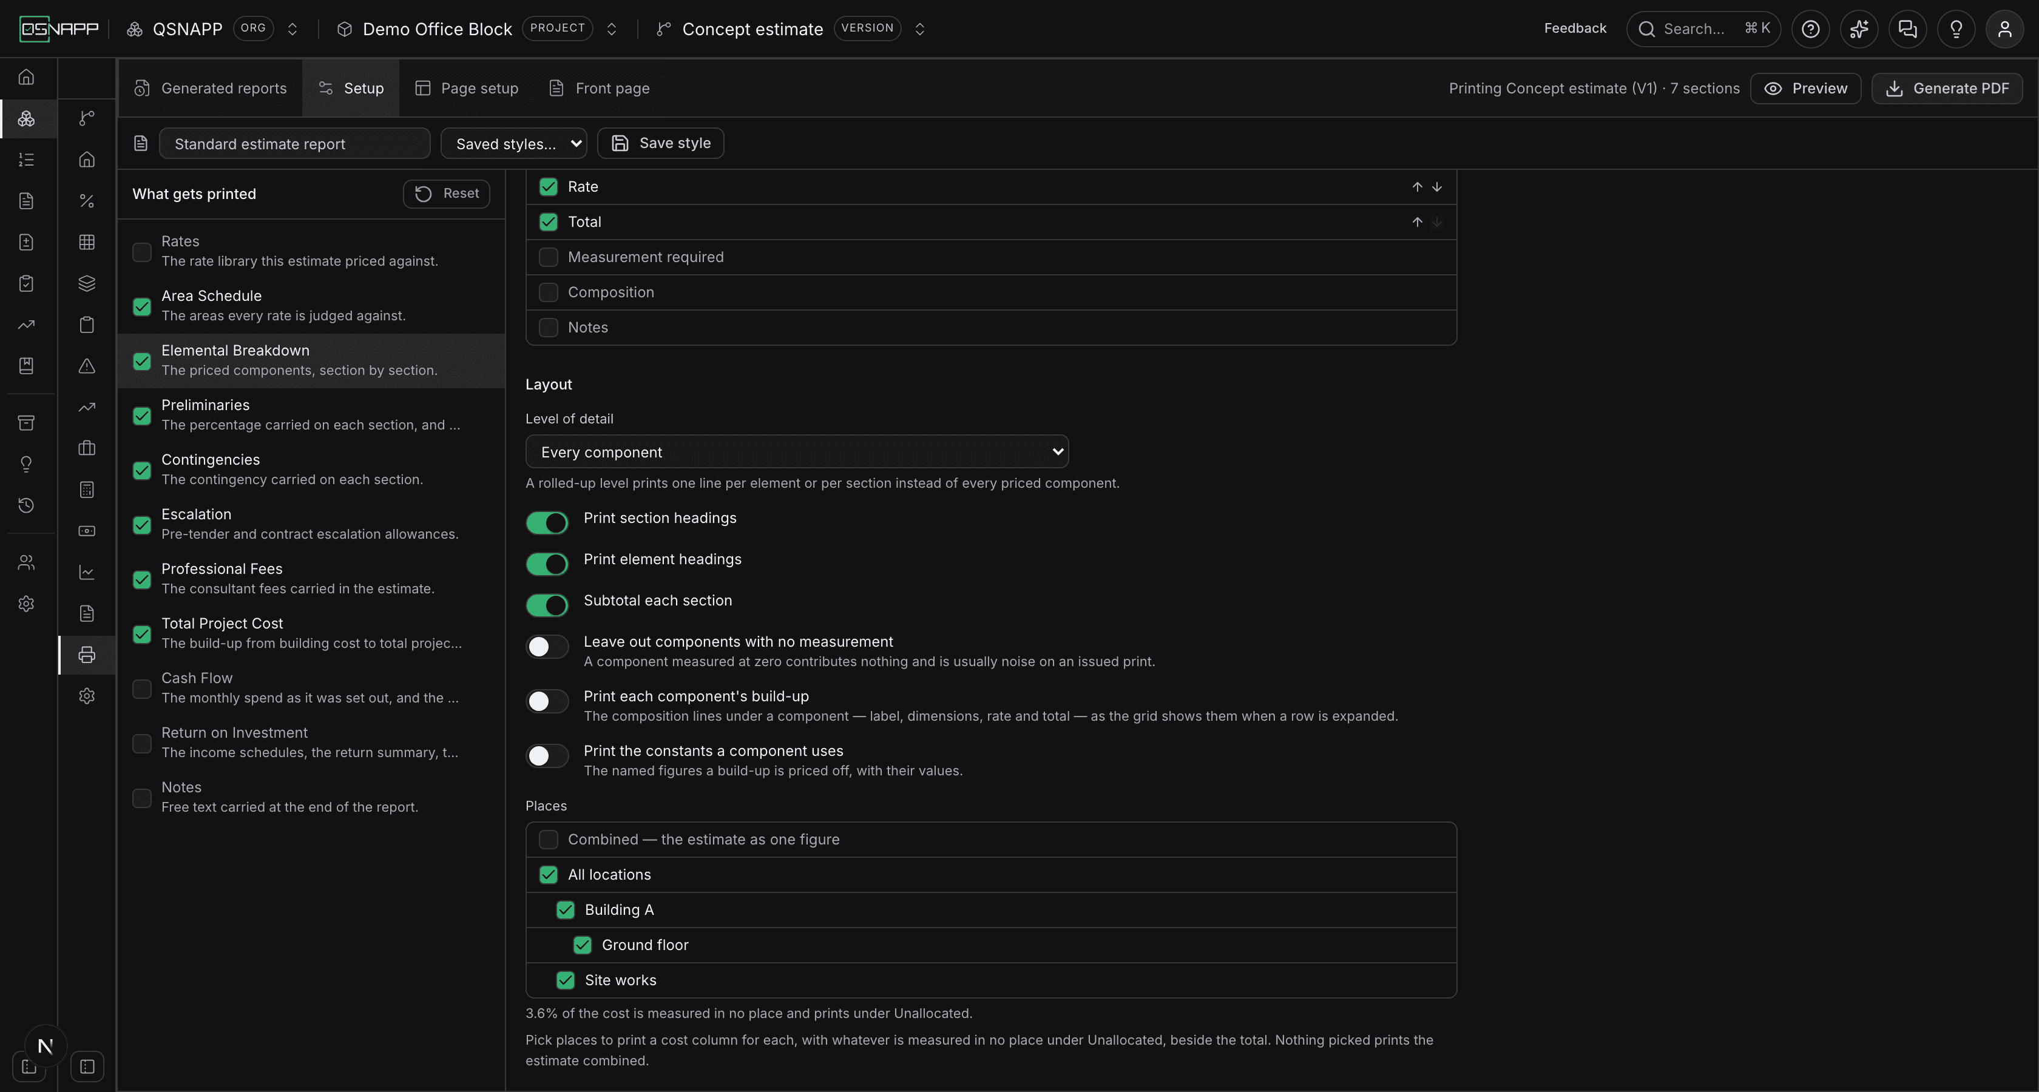Open the archive box sidebar icon

point(26,423)
